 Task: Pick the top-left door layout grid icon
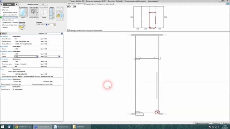coord(58,9)
